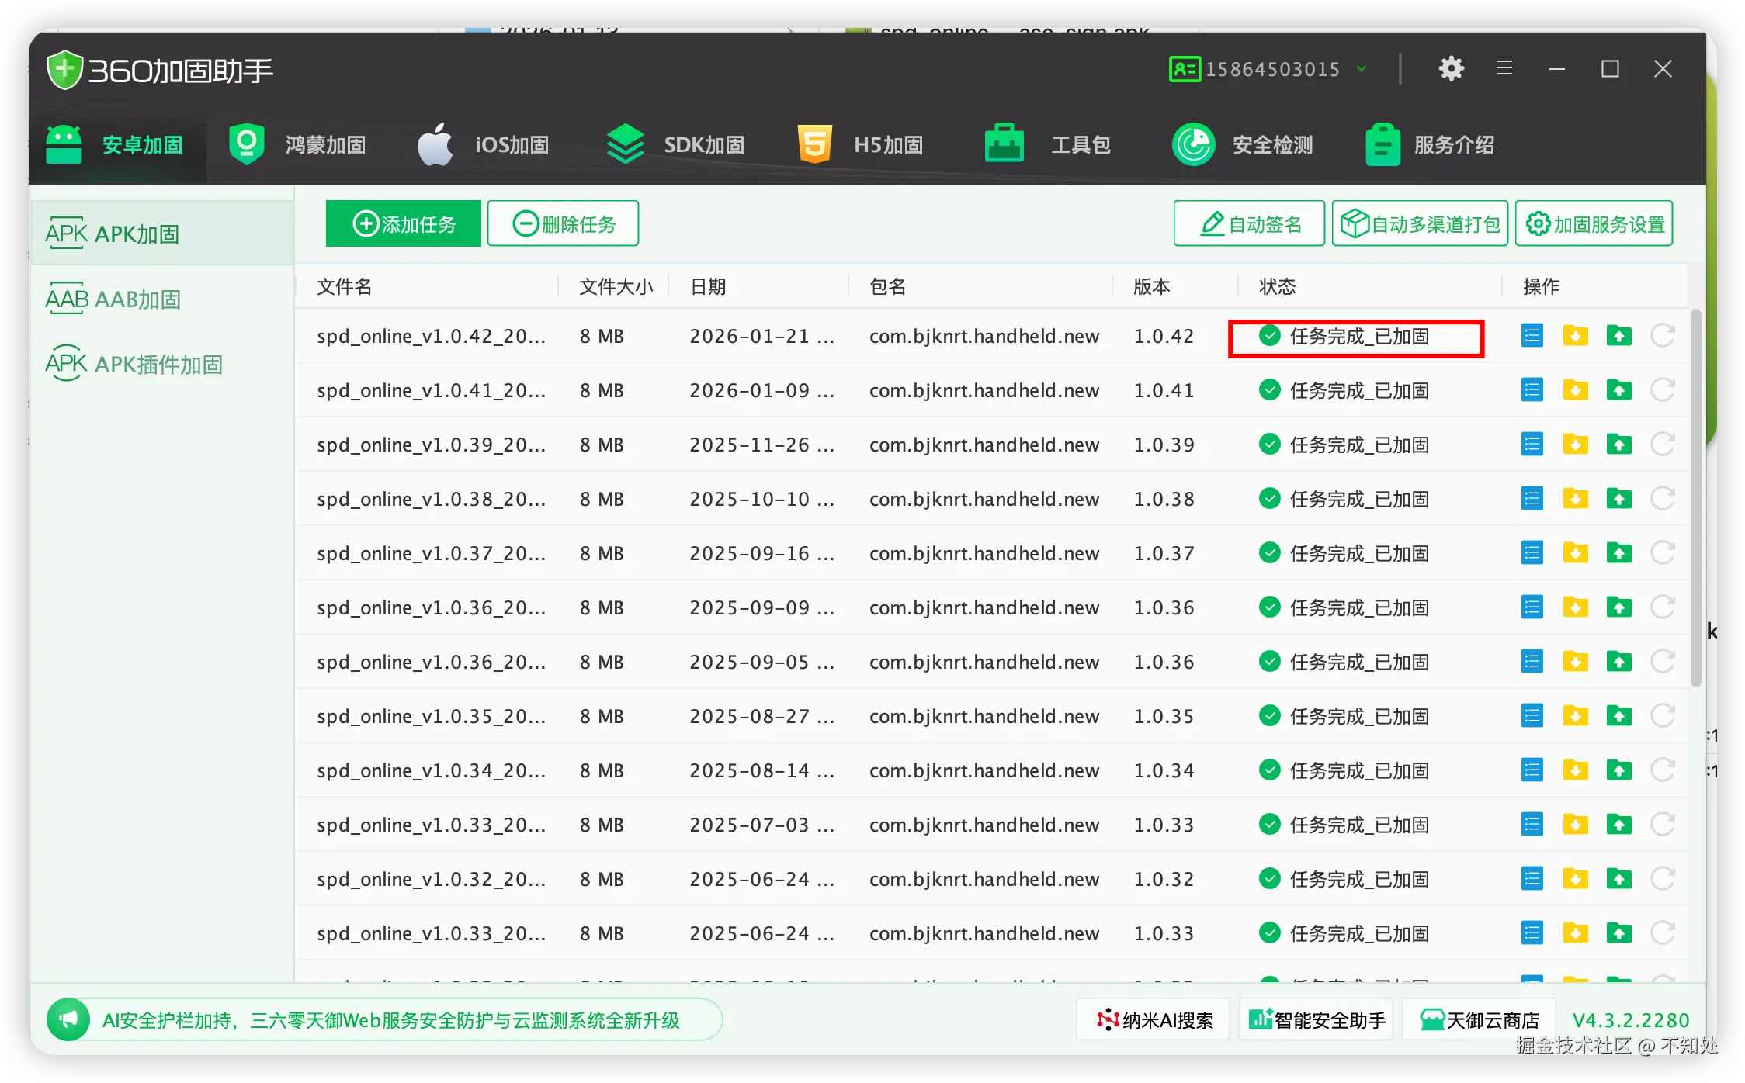
Task: Click refresh icon for v1.0.38 row
Action: coord(1662,499)
